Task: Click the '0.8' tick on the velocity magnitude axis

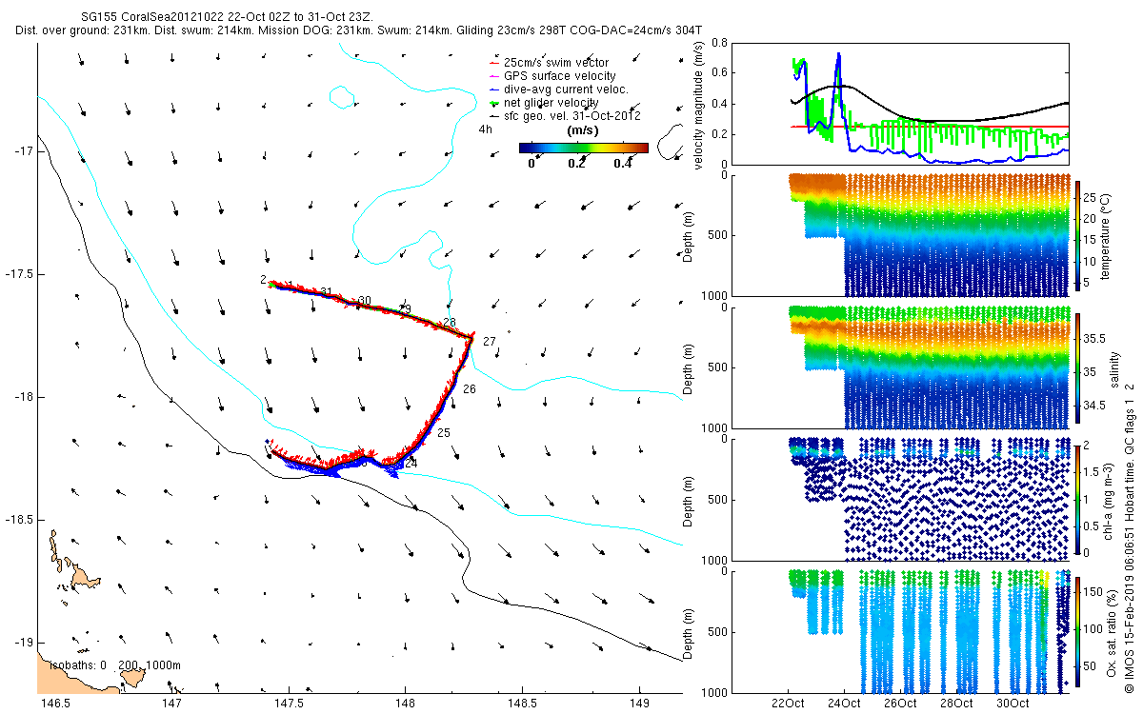Action: (718, 44)
